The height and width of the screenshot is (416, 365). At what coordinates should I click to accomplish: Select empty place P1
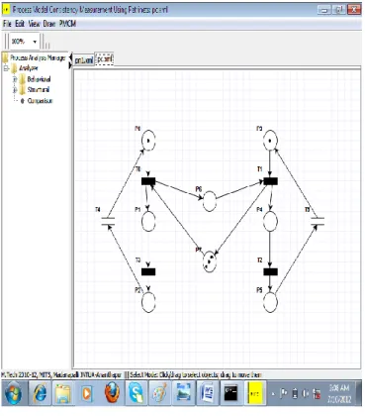click(148, 221)
